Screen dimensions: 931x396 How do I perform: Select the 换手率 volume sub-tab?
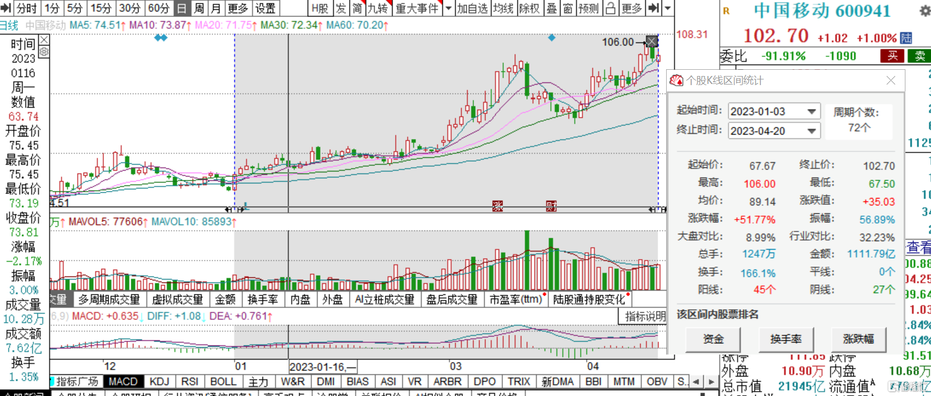(x=263, y=299)
